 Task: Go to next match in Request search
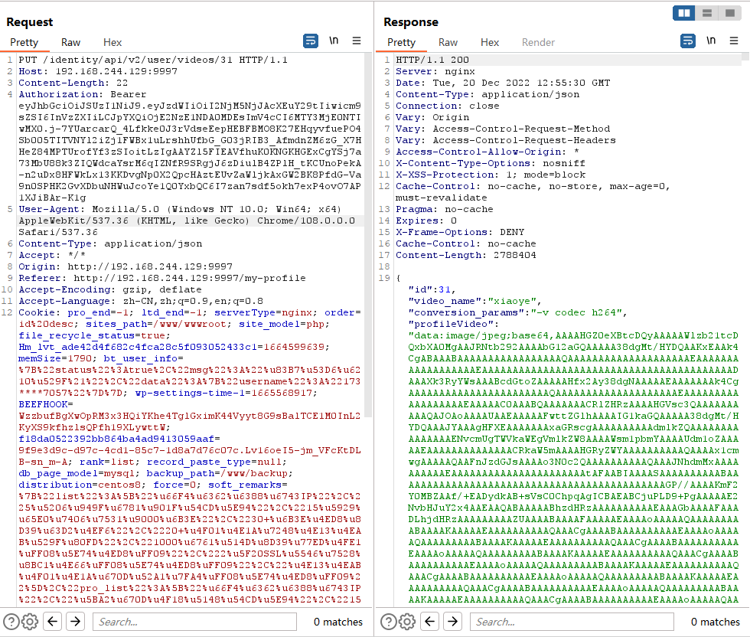click(x=76, y=622)
